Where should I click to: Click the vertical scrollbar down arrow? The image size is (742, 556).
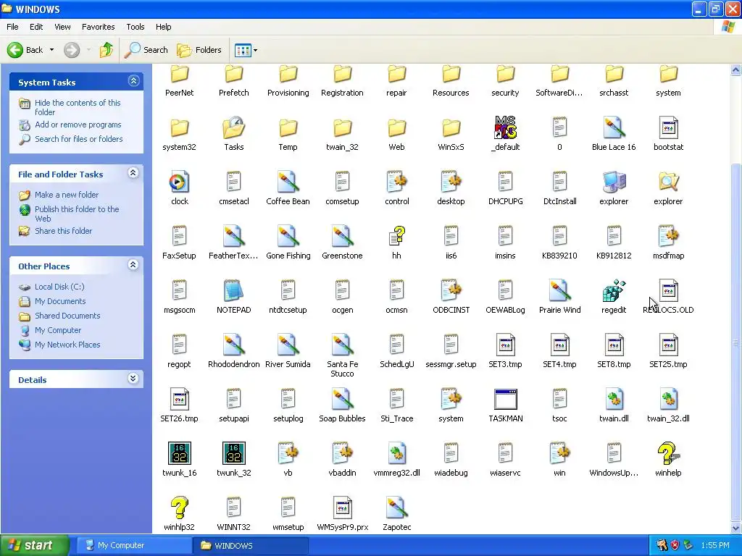pos(736,528)
